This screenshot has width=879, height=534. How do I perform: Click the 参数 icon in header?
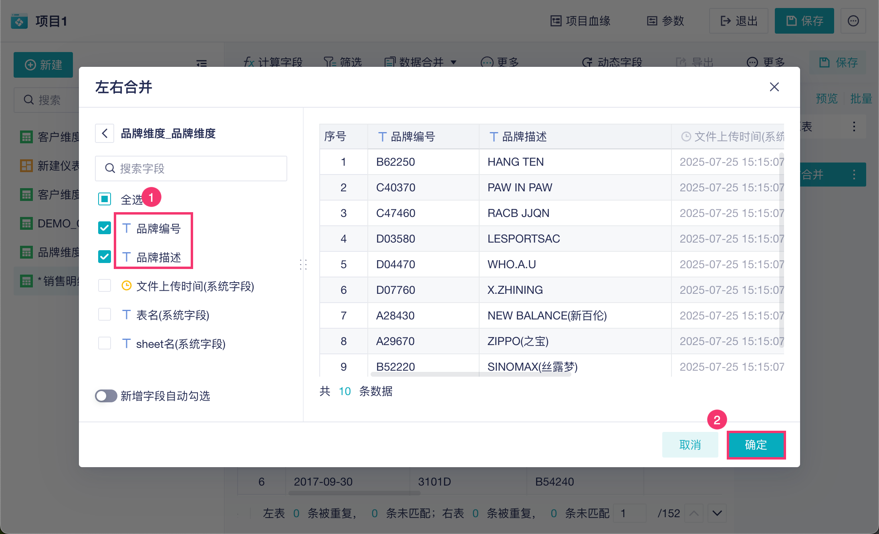click(652, 21)
